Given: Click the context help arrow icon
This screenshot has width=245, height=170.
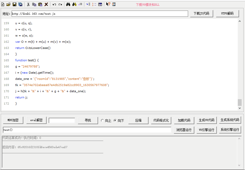Looking at the screenshot, I should click(108, 4).
